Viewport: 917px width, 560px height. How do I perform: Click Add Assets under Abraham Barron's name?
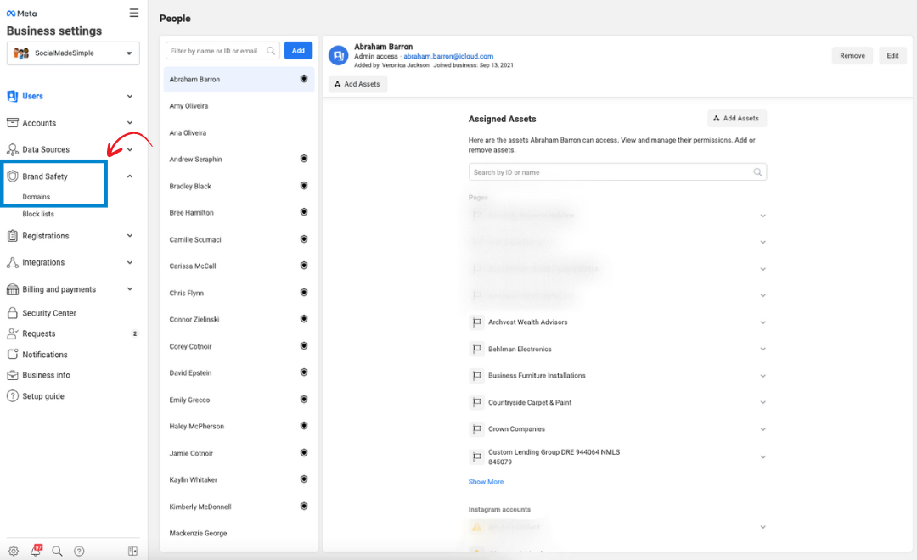[357, 84]
